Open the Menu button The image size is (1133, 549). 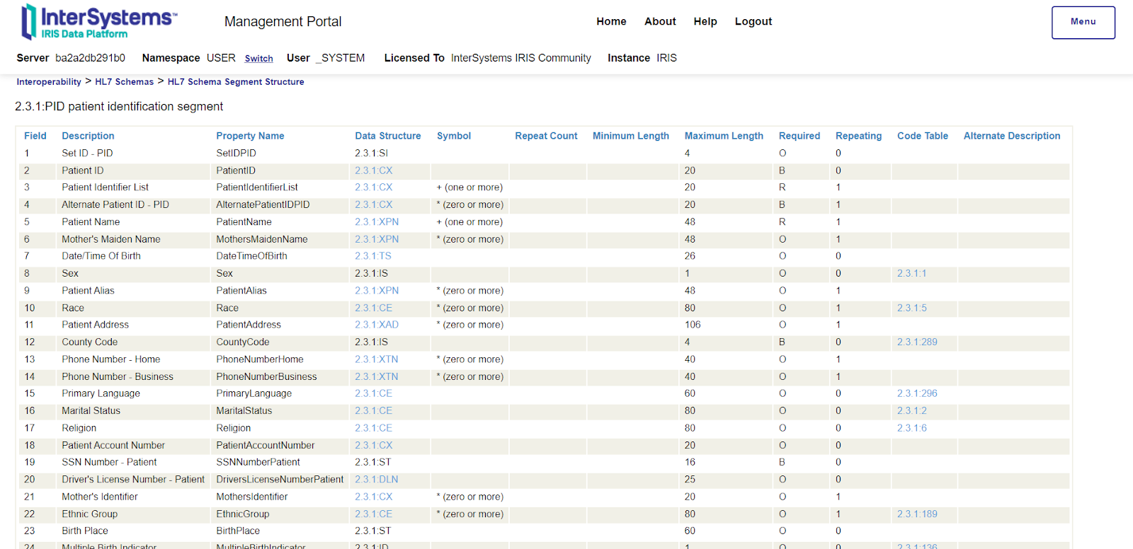tap(1083, 23)
